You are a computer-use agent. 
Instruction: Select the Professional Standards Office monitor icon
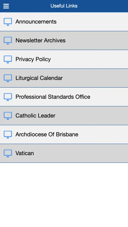pos(8,97)
